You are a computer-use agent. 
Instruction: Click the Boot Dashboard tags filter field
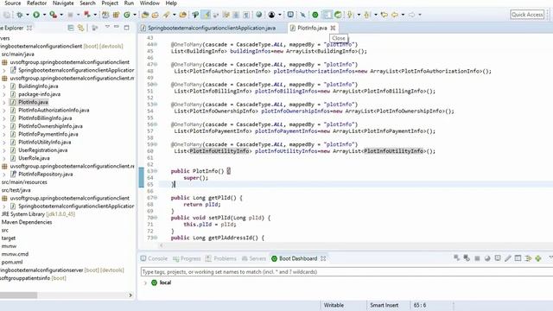tap(346, 272)
